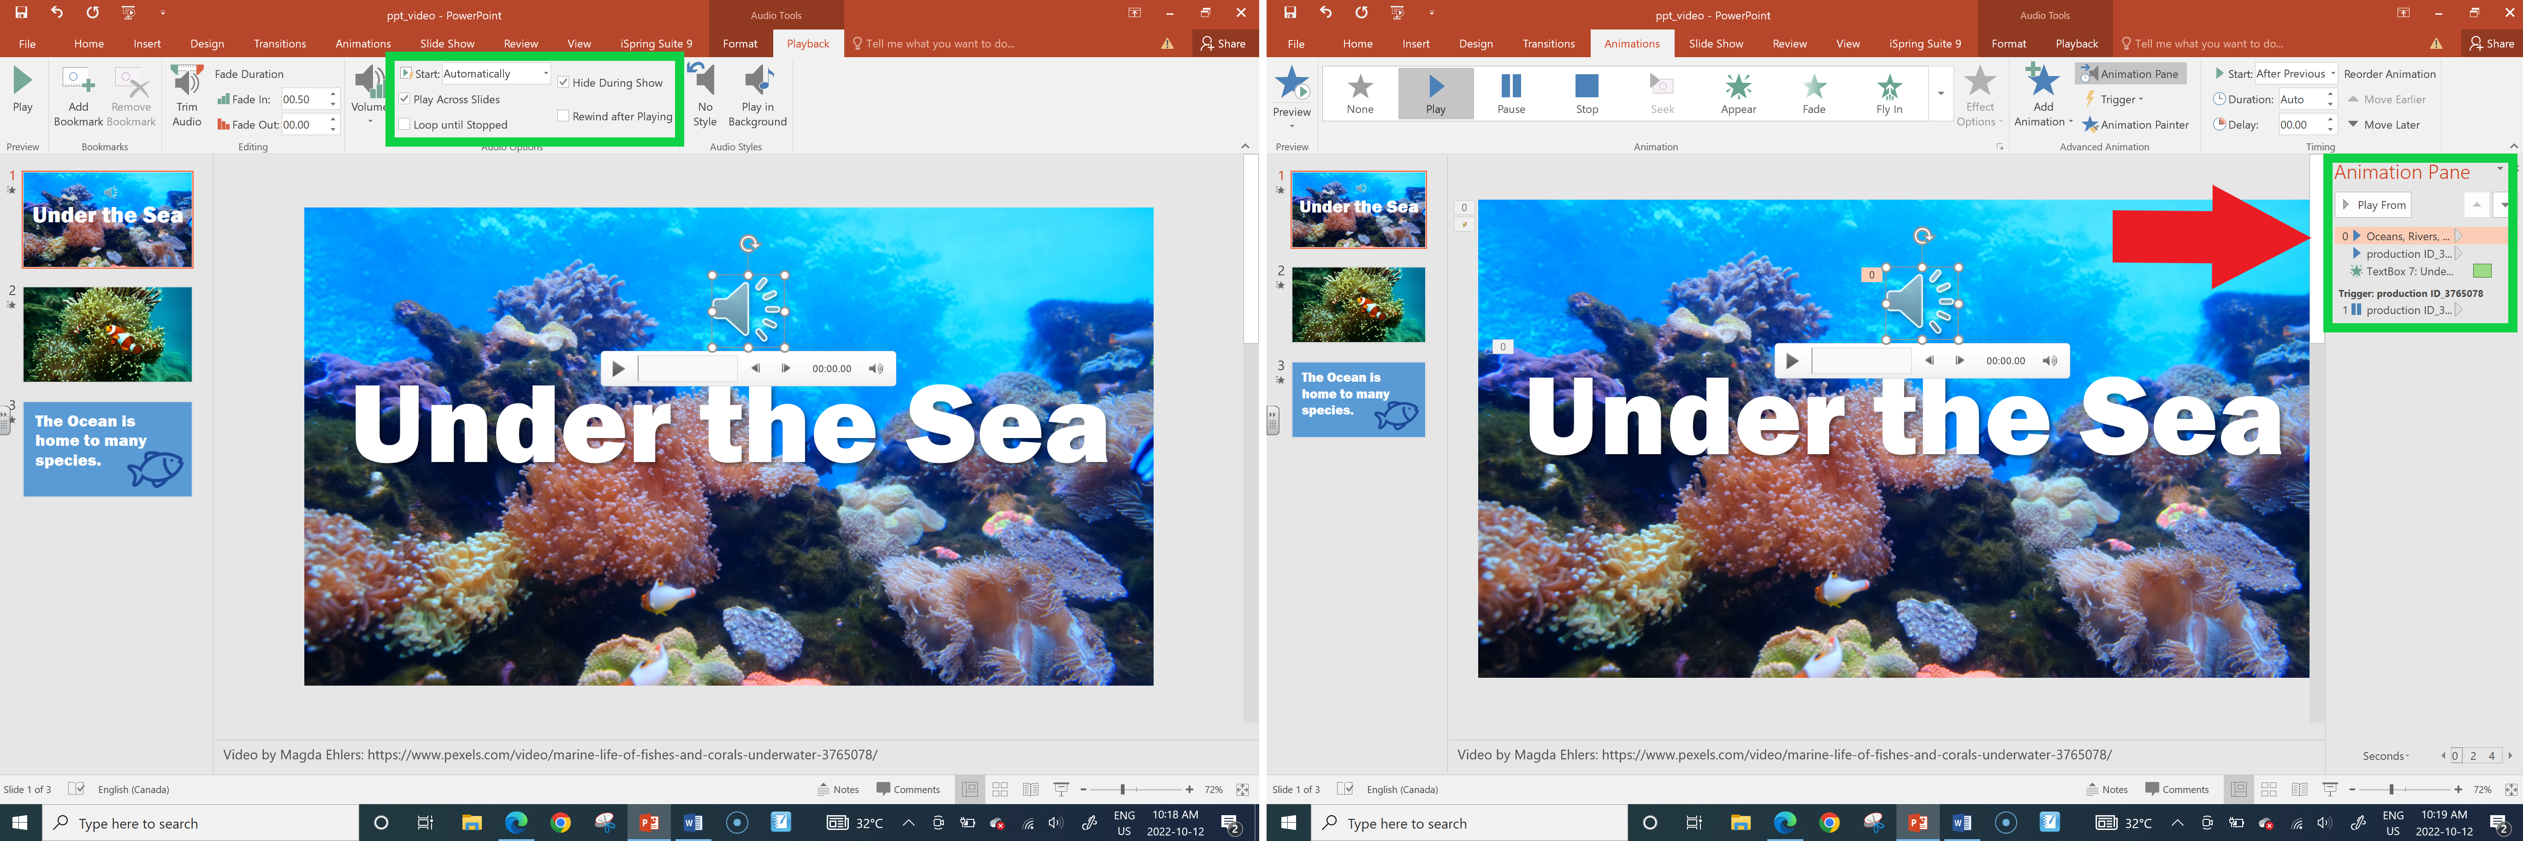Enable Rewind after Playing
This screenshot has height=841, width=2523.
(x=563, y=116)
